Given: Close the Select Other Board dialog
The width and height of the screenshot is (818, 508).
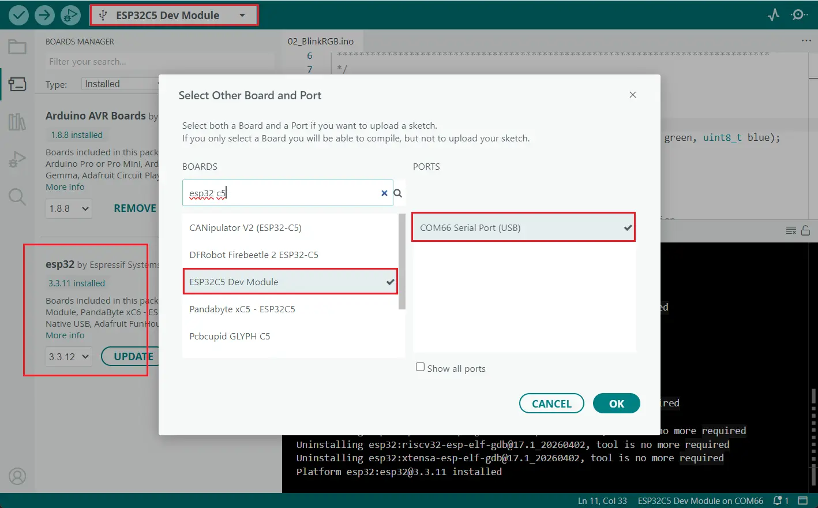Looking at the screenshot, I should (x=633, y=95).
